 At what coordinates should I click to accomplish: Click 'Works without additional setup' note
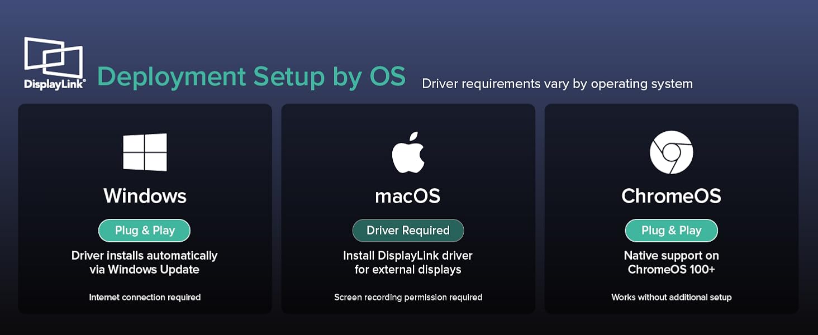[x=671, y=298]
